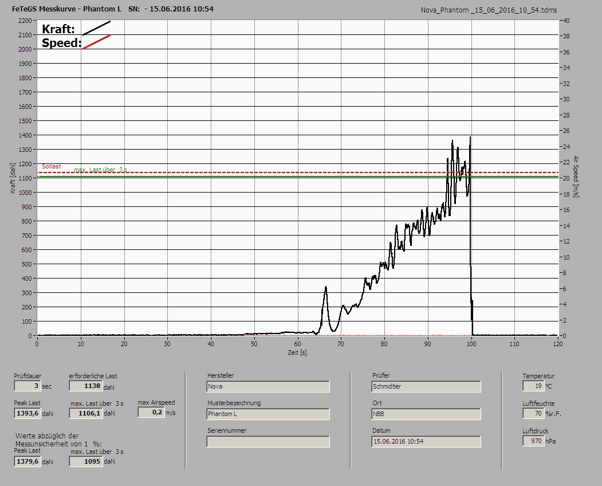Click the Peak Last value 1393,6
The image size is (602, 486).
(x=27, y=413)
